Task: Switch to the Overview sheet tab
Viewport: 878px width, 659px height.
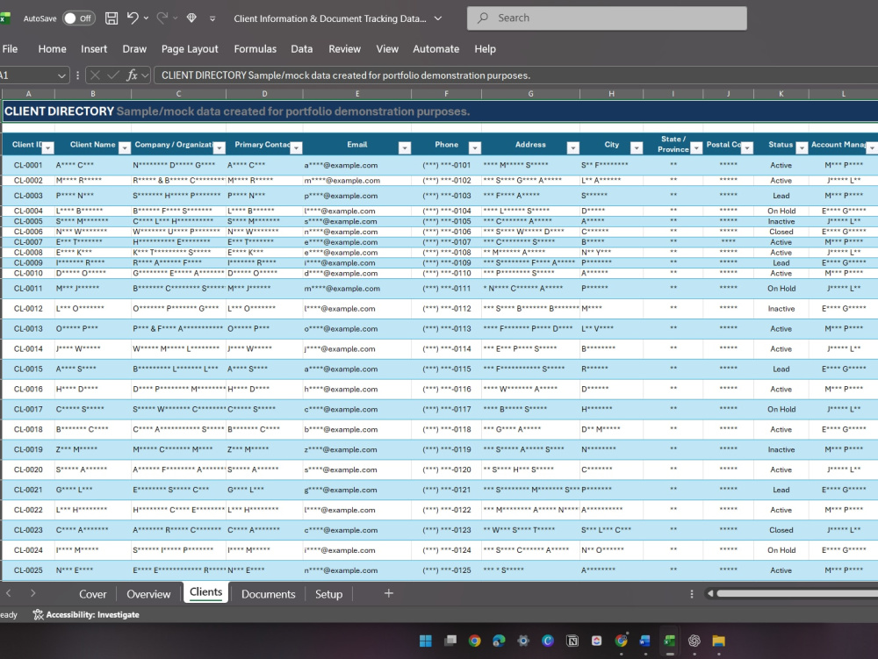Action: pyautogui.click(x=148, y=594)
